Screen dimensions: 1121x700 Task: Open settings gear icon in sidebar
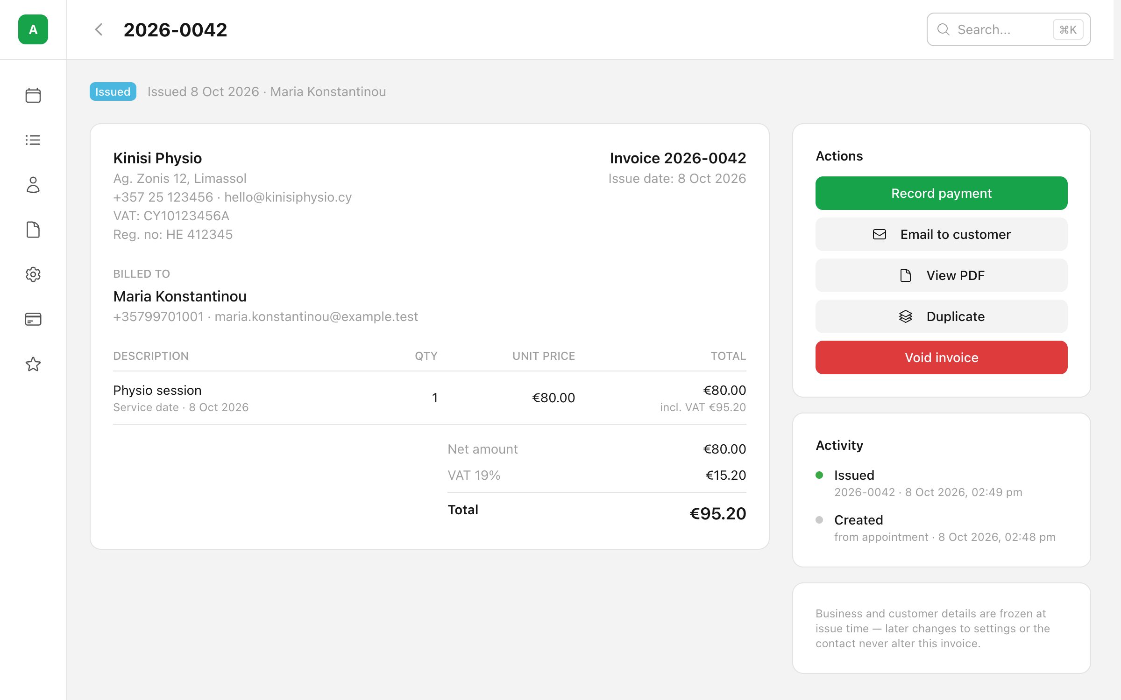click(33, 274)
